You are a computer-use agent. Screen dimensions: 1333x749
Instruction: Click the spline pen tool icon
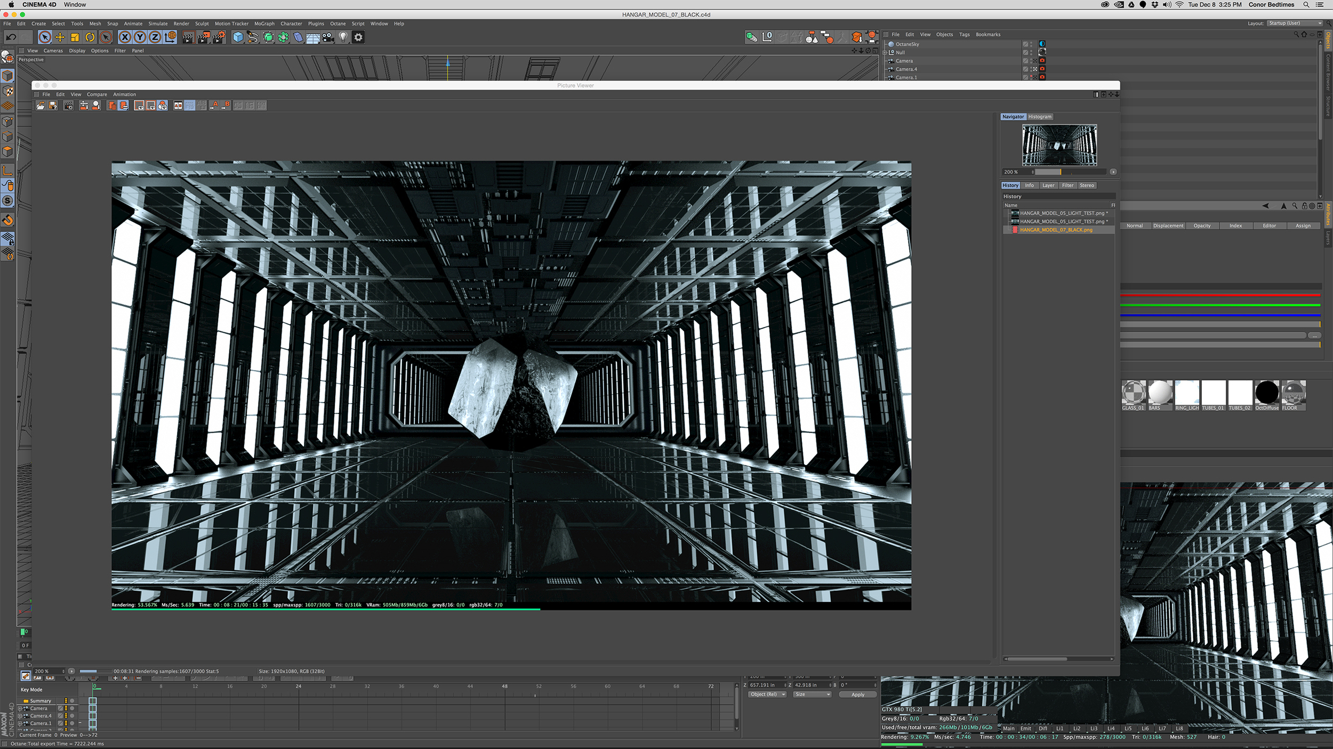253,37
